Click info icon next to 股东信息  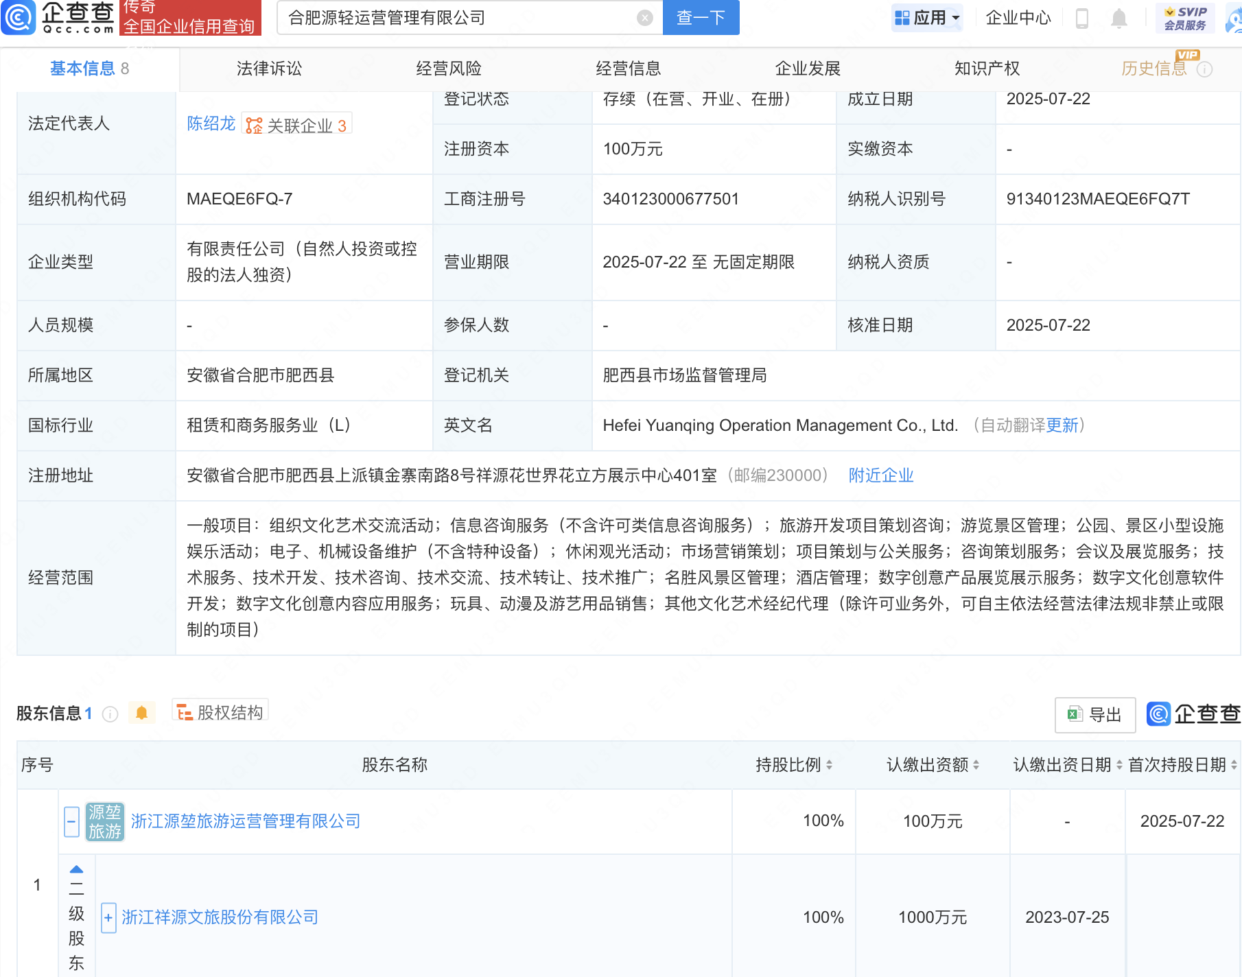[110, 714]
